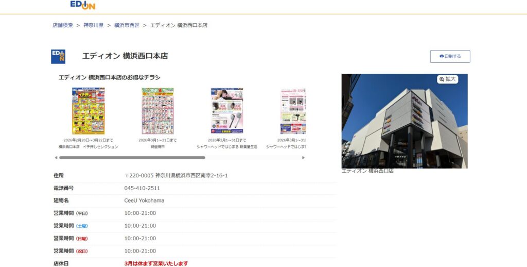Click the EDION logo in the header
Image resolution: width=527 pixels, height=267 pixels.
[82, 5]
